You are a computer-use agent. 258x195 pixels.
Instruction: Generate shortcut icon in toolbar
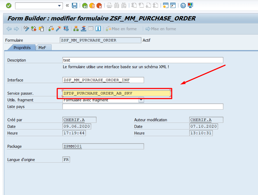coord(173,6)
